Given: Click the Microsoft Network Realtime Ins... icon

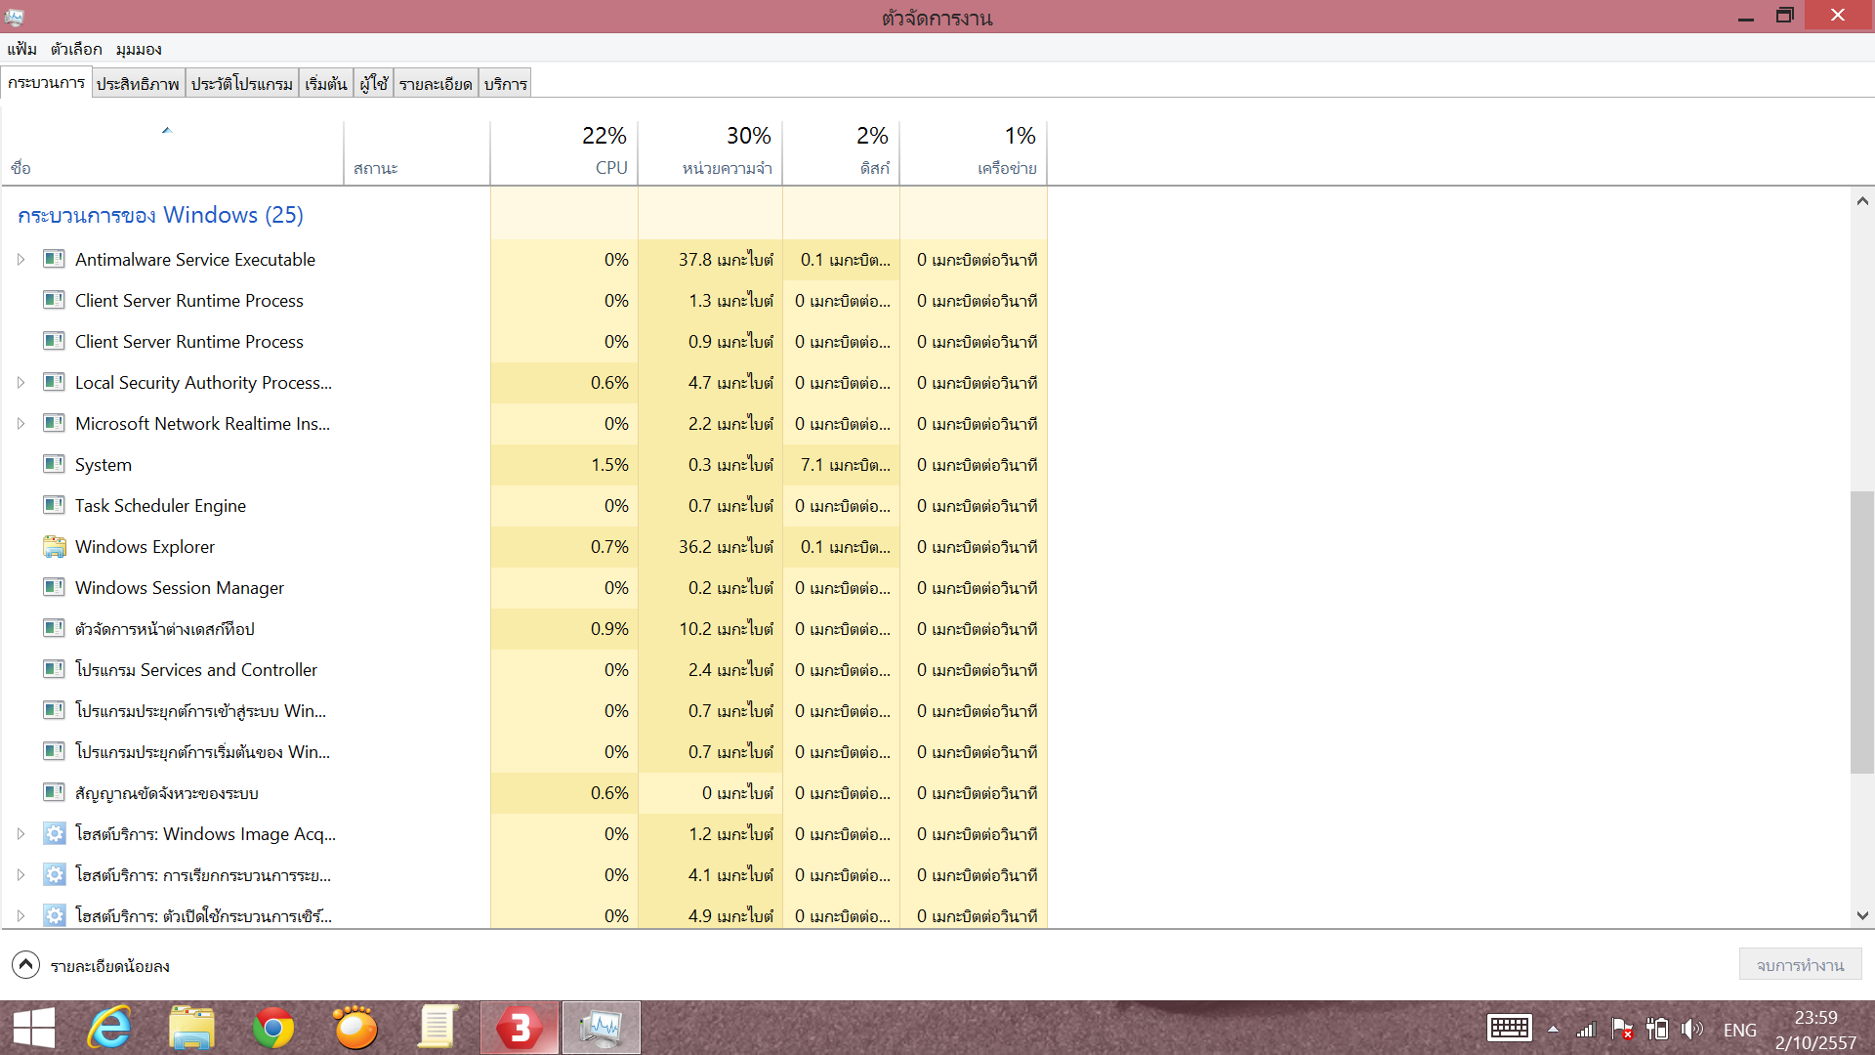Looking at the screenshot, I should point(54,423).
